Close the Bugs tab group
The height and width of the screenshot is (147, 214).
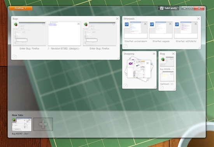point(117,19)
